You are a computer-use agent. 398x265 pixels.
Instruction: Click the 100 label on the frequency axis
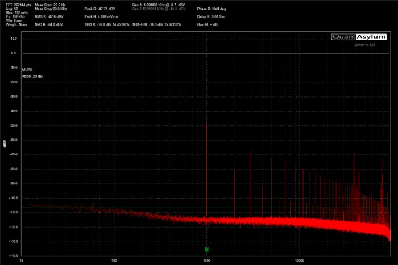point(114,260)
